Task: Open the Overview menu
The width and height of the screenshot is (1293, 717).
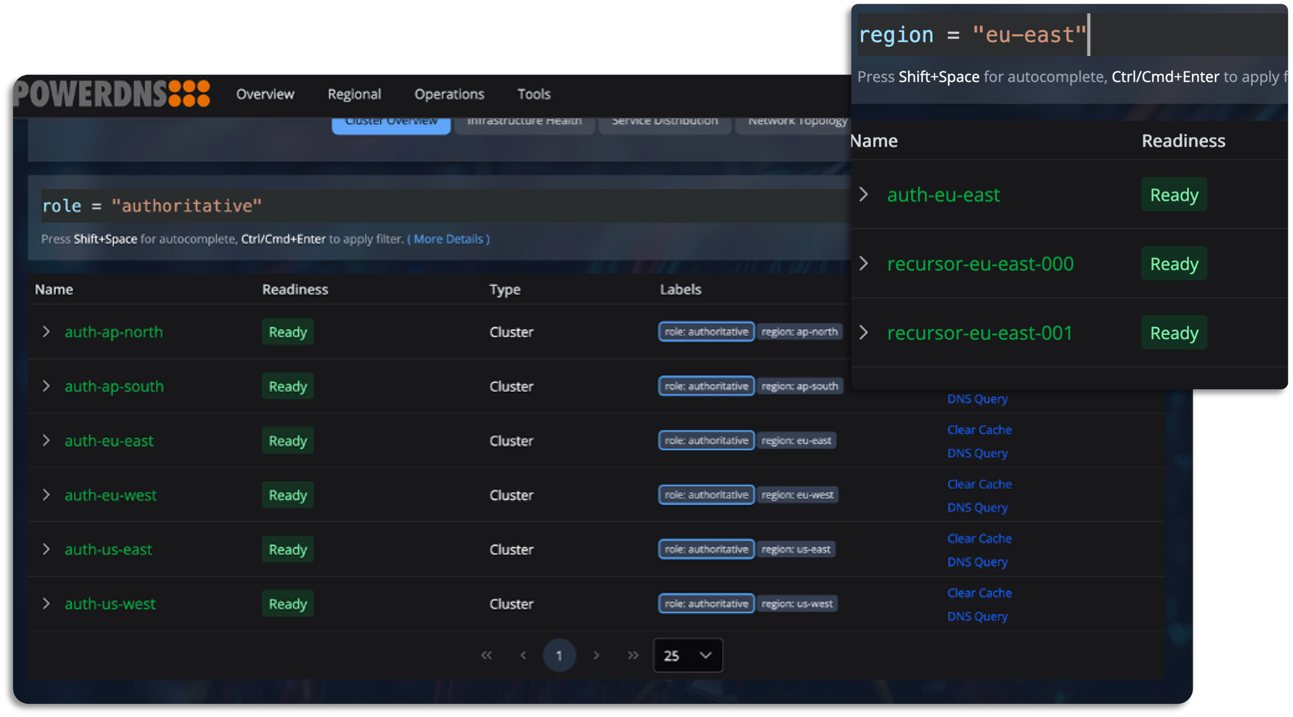Action: pyautogui.click(x=265, y=94)
